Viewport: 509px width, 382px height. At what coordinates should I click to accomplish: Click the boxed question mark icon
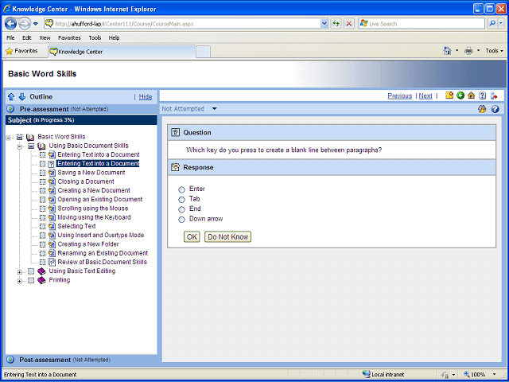pyautogui.click(x=483, y=95)
